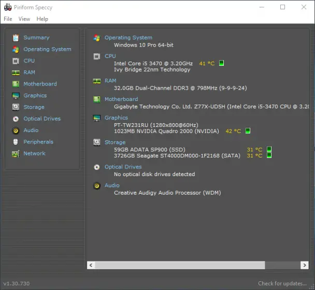Click the Audio speaker icon in summary panel

[97, 186]
